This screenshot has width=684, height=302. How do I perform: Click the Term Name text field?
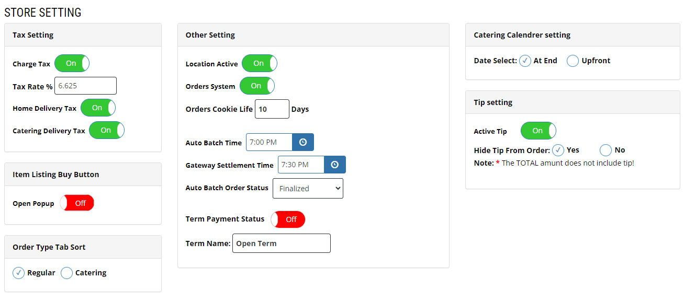point(282,243)
